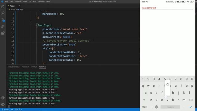Open the Extensions view
Screen dimensions: 197x111
3,33
